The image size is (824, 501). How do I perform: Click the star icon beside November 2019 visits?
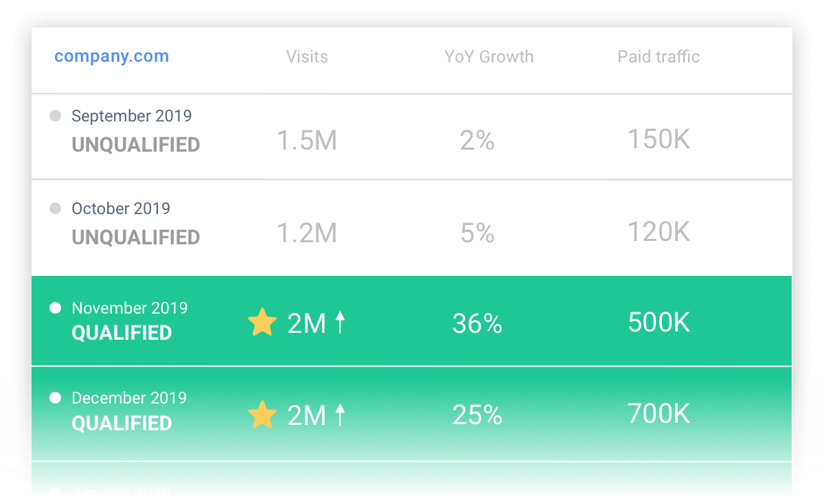click(262, 321)
